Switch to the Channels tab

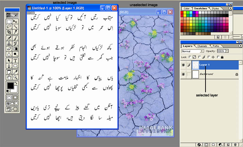tap(202, 46)
